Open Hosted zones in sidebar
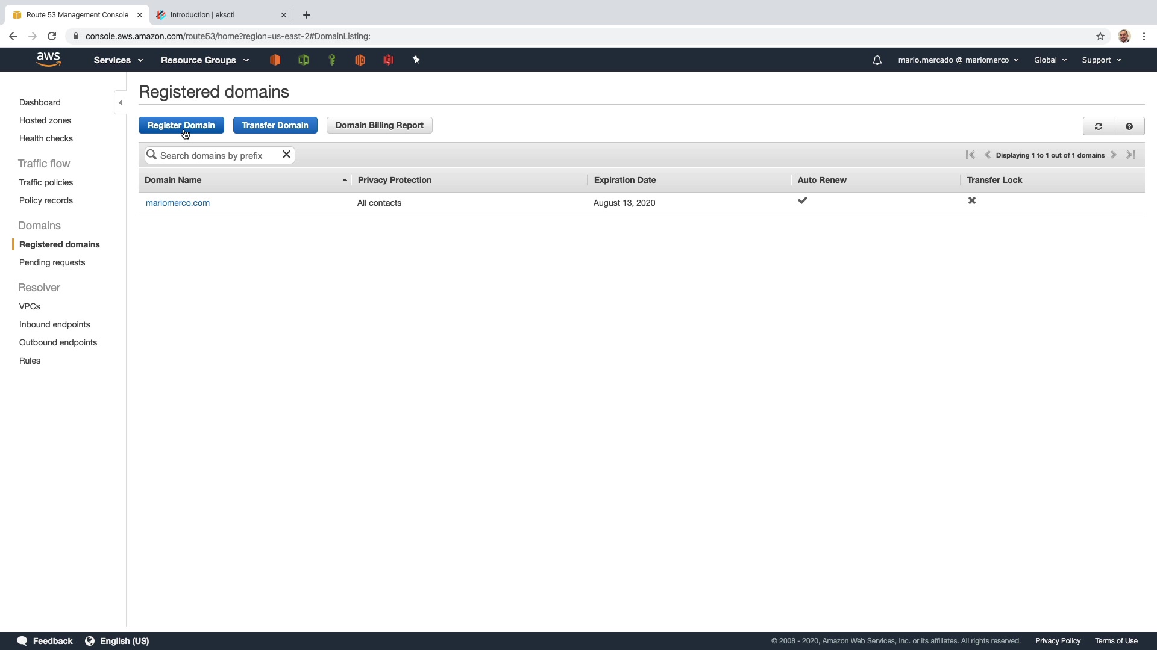This screenshot has width=1157, height=650. tap(45, 120)
